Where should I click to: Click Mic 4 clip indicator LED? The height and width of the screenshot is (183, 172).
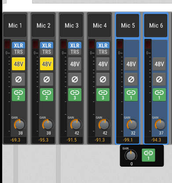coord(91,45)
